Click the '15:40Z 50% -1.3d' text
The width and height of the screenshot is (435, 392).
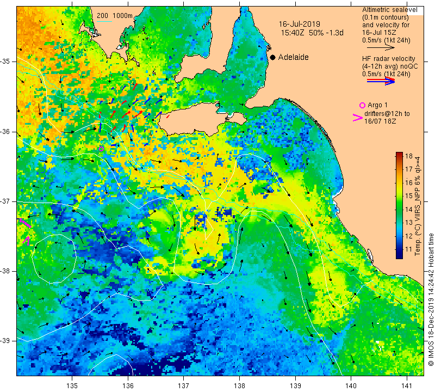tap(312, 33)
